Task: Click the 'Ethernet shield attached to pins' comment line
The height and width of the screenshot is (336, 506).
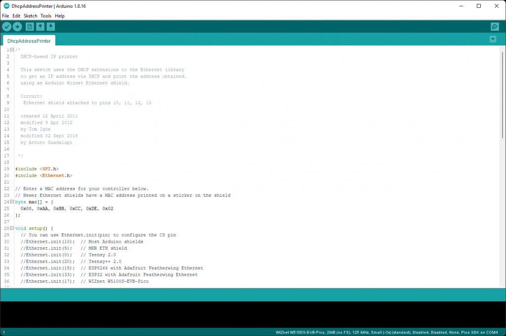Action: [x=87, y=103]
